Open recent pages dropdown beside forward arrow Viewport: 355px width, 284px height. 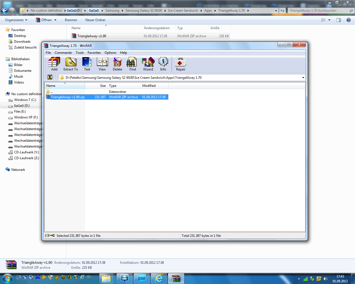18,11
